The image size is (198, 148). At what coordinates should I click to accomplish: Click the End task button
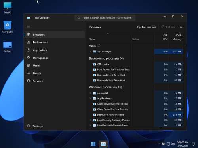[x=168, y=27]
